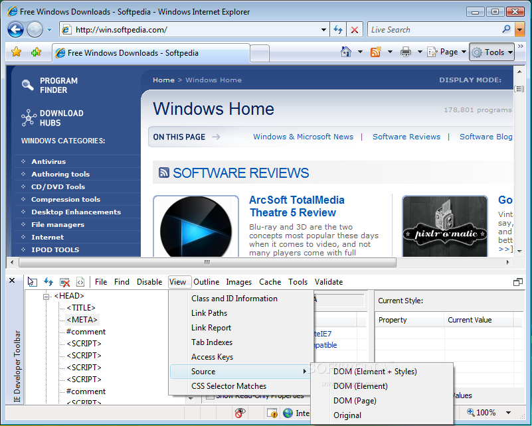Open Favorites Center star icon
This screenshot has width=532, height=426.
(17, 52)
